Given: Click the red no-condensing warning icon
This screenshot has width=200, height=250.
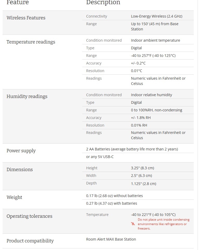Looking at the screenshot, I should 133,224.
